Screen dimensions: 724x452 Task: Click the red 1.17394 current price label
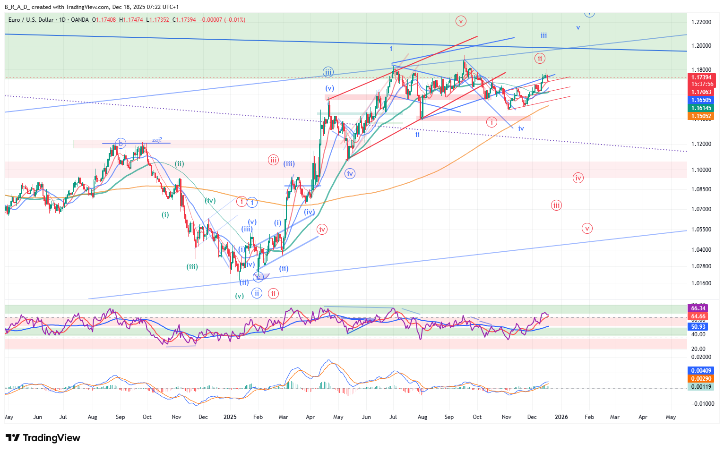[701, 77]
